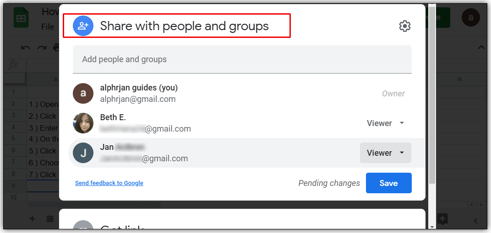The height and width of the screenshot is (233, 491).
Task: Click the Add people and groups field
Action: point(242,59)
